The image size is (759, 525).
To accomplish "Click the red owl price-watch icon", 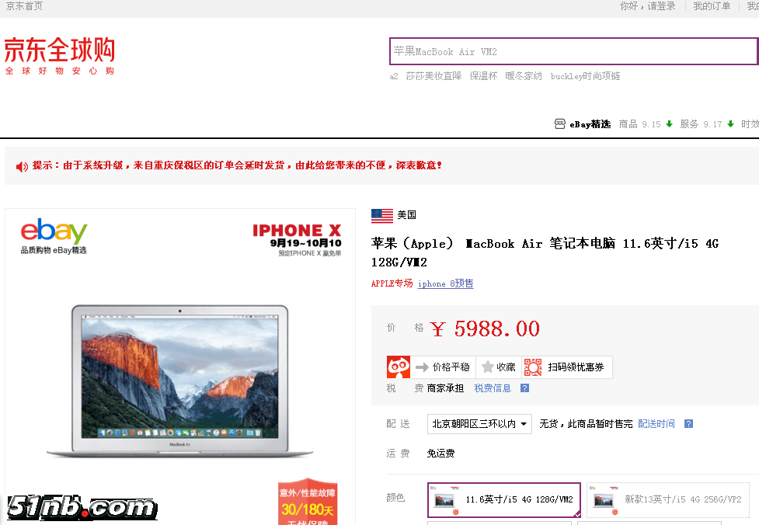I will tap(399, 367).
